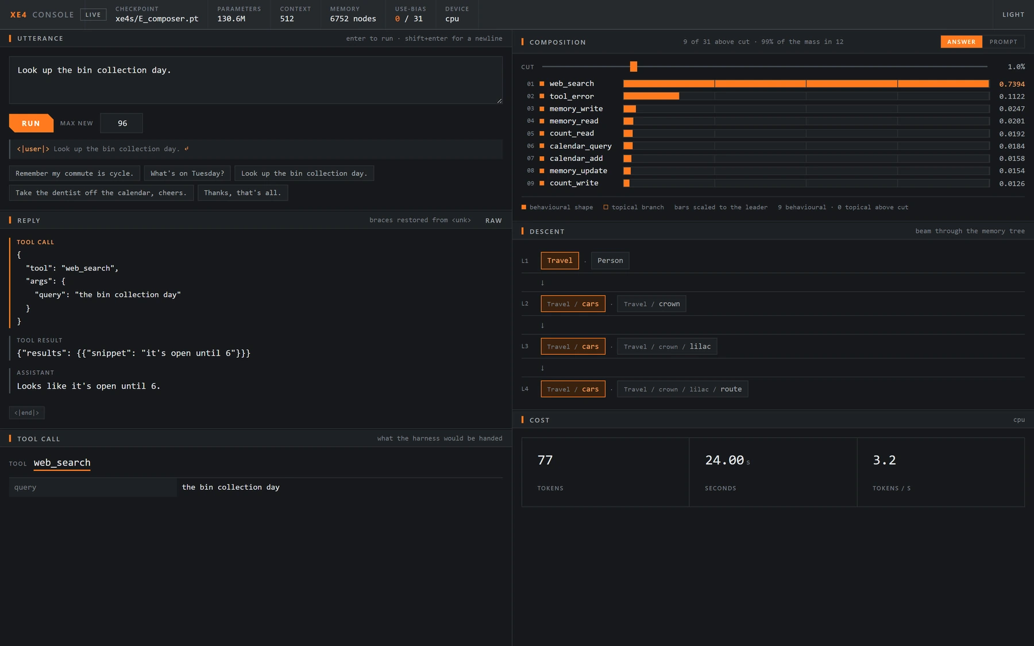Select Travel / cars at level L3

click(573, 346)
